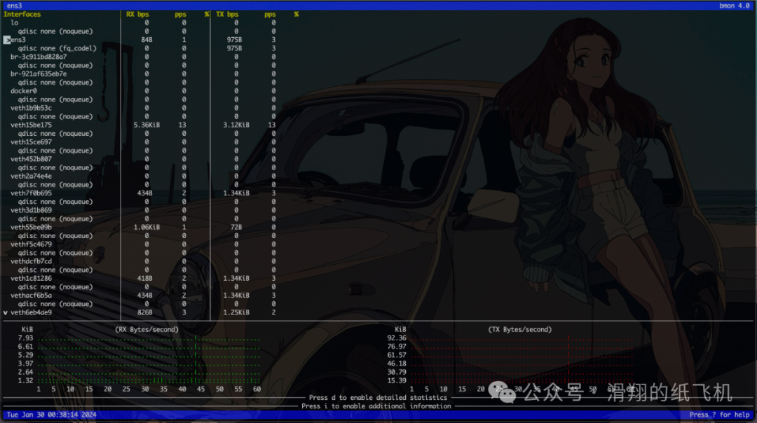This screenshot has width=757, height=423.
Task: Click 'Press d to enable detailed statistics'
Action: (x=378, y=398)
